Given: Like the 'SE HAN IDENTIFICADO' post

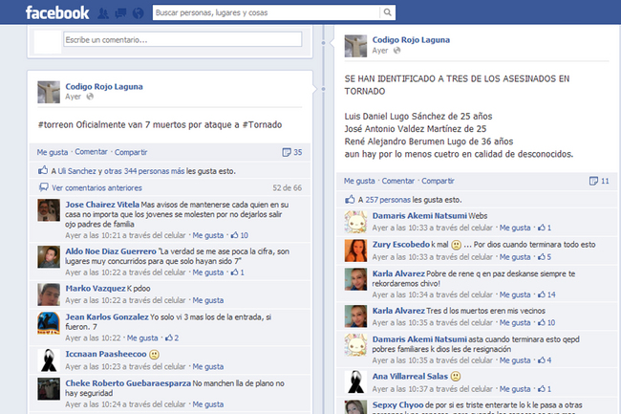Looking at the screenshot, I should click(x=359, y=181).
